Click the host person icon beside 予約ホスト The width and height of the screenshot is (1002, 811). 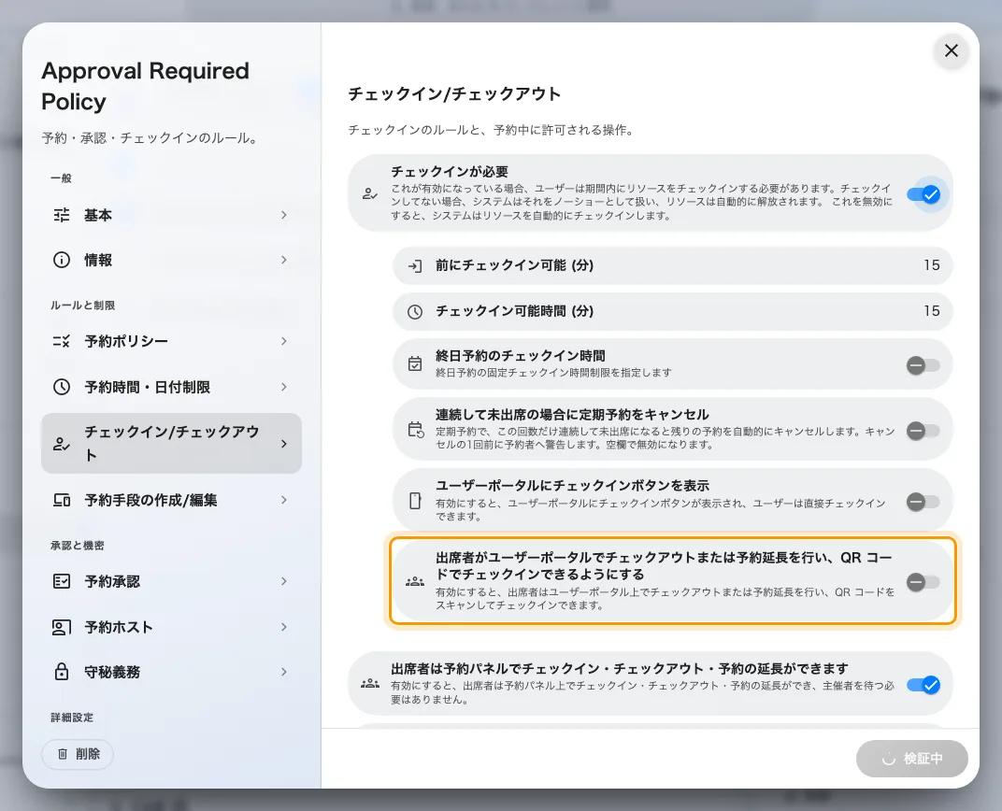62,627
